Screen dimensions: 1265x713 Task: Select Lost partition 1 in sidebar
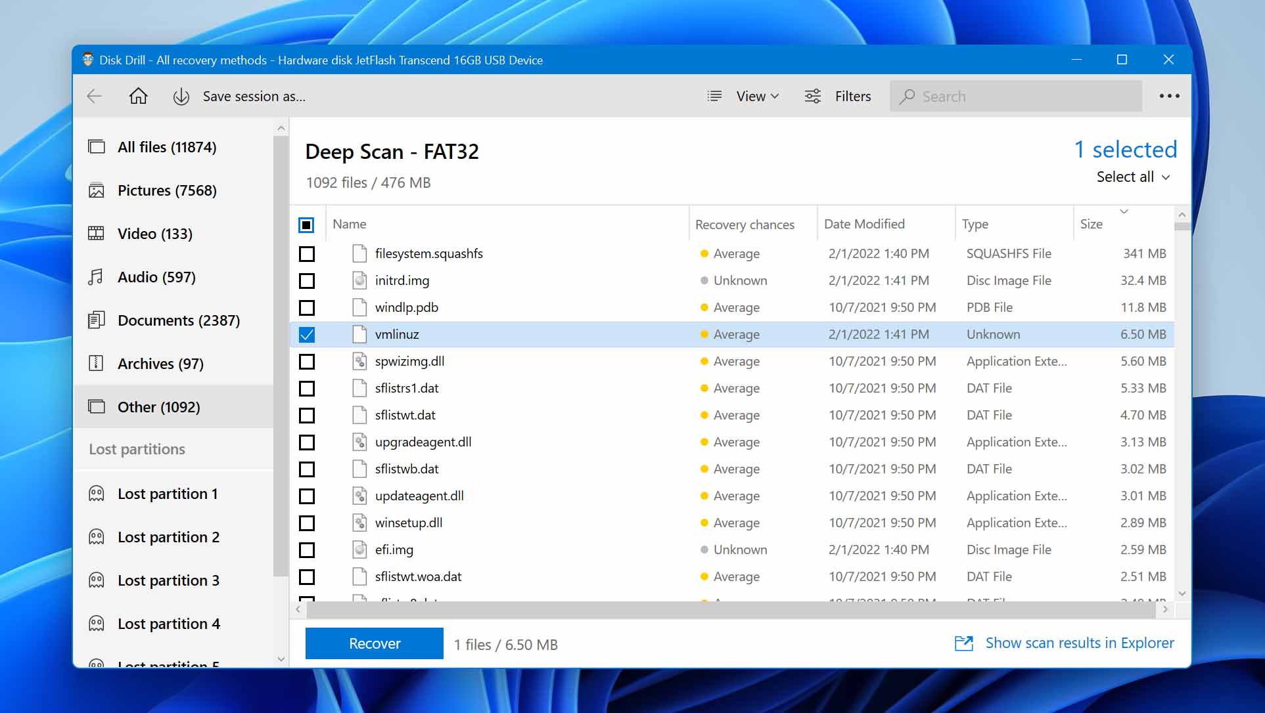[x=168, y=493]
